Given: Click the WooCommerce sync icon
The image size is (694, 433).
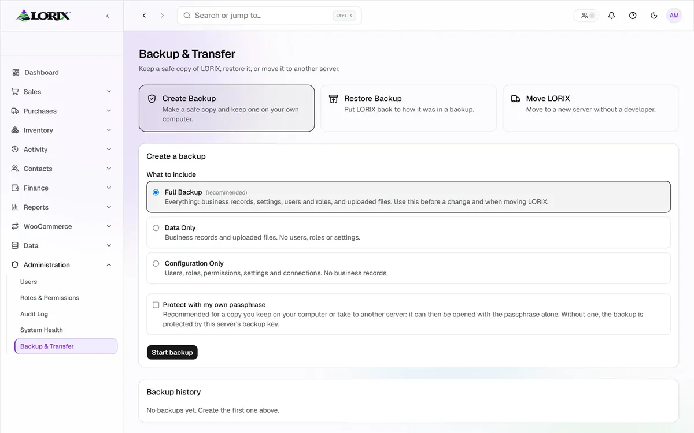Looking at the screenshot, I should pyautogui.click(x=15, y=226).
